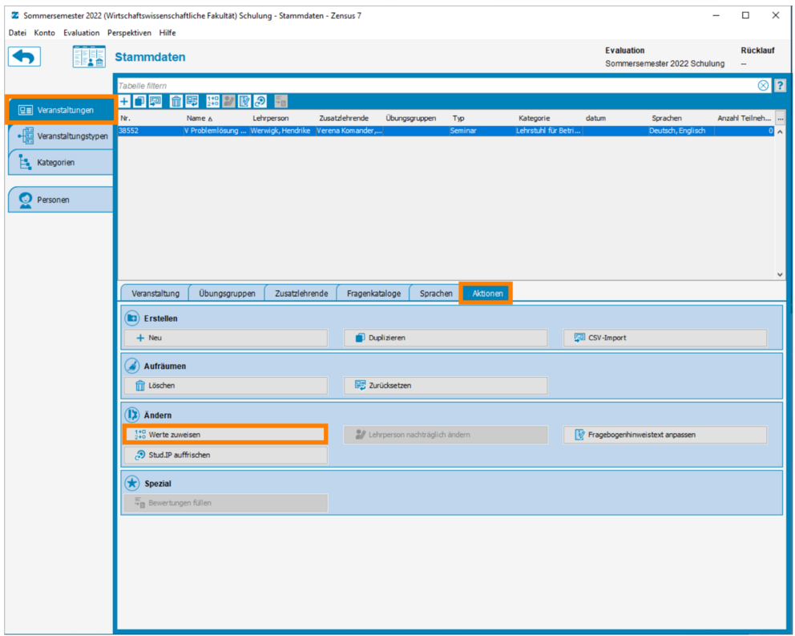Click the Typ column header

[x=482, y=118]
